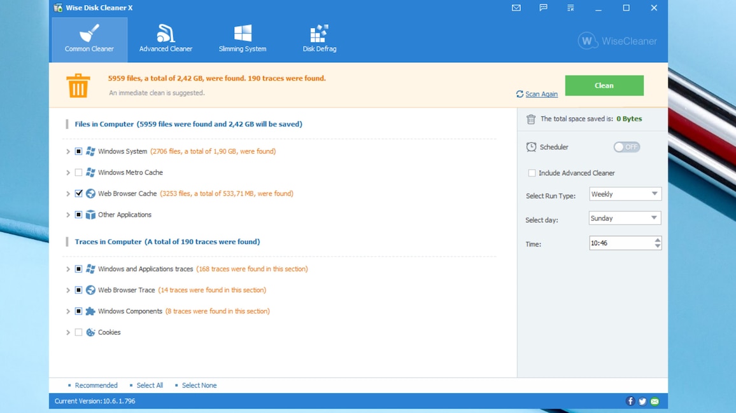This screenshot has width=736, height=413.
Task: Click the Other Applications box icon
Action: [90, 215]
